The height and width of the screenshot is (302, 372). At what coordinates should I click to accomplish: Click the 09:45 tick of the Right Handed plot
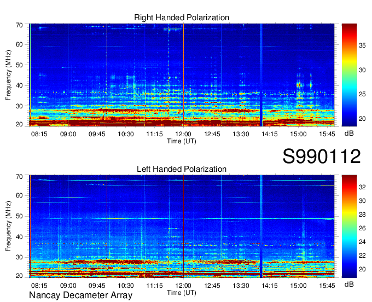point(97,134)
